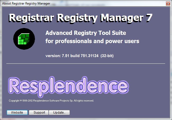Click the green cube application icon
This screenshot has width=172, height=120.
coord(24,40)
